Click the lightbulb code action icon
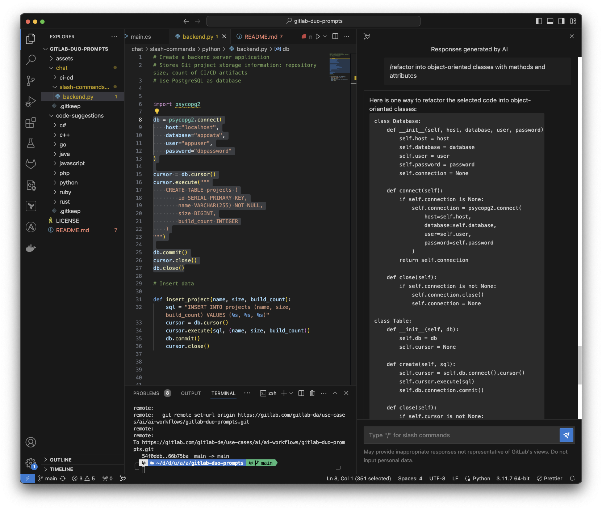 [157, 111]
